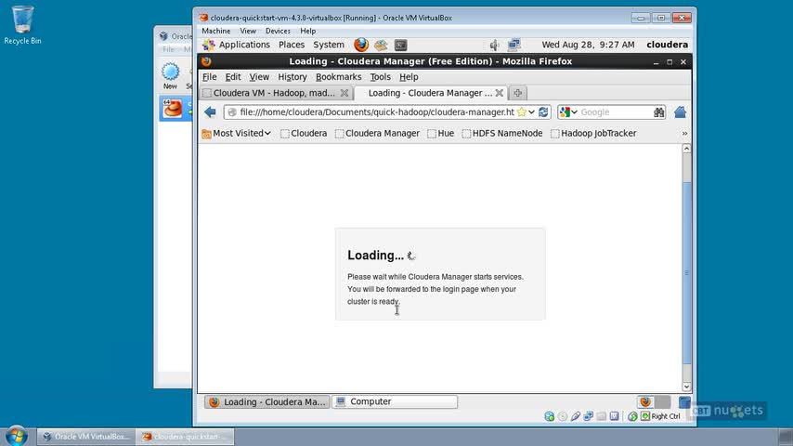Select the VM entry in VirtualBox Manager list

click(176, 109)
